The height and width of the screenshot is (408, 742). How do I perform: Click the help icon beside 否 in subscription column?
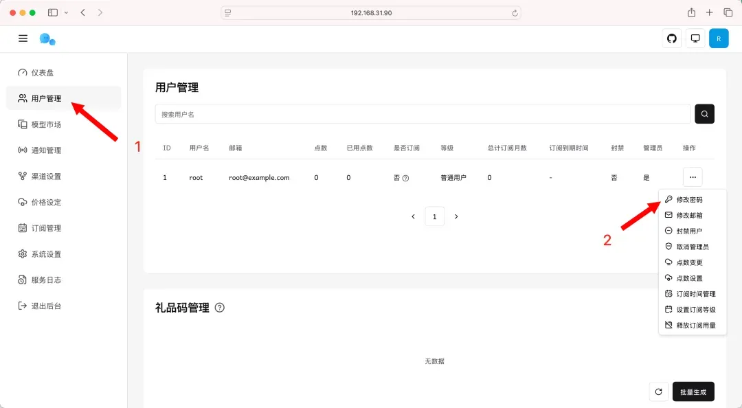point(405,178)
